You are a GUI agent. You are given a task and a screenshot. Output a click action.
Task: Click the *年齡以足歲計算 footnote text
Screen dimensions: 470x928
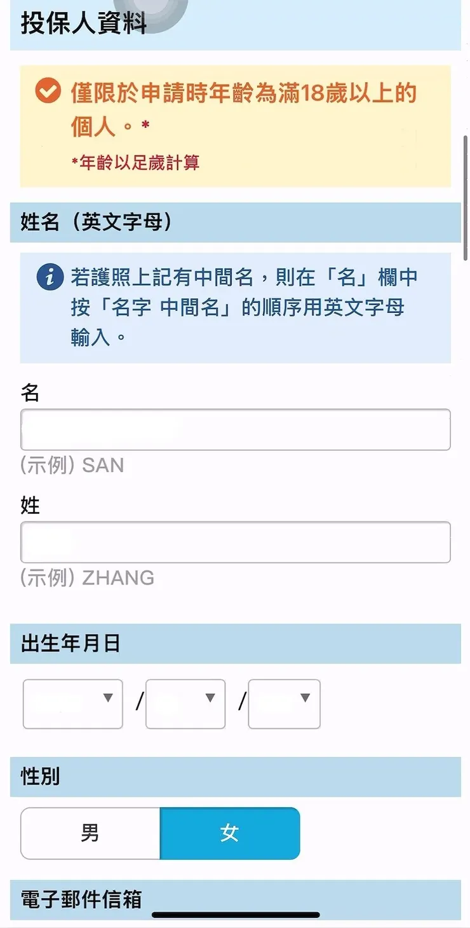click(137, 163)
